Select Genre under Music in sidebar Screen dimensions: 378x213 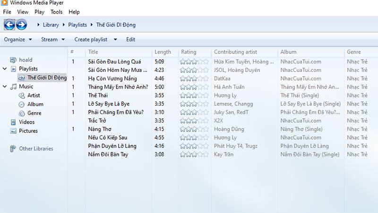(x=34, y=113)
